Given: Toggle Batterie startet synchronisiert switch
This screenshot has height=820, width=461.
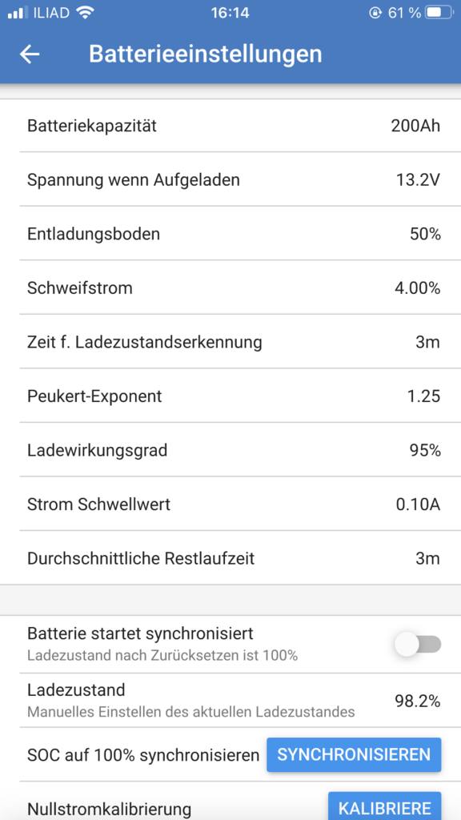Looking at the screenshot, I should [418, 645].
